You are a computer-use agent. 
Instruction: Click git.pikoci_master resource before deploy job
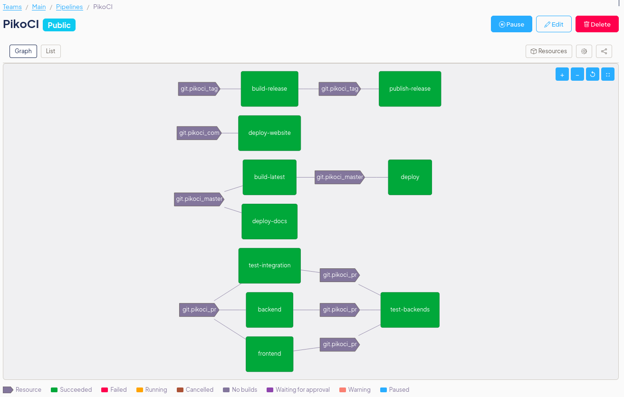(x=340, y=177)
